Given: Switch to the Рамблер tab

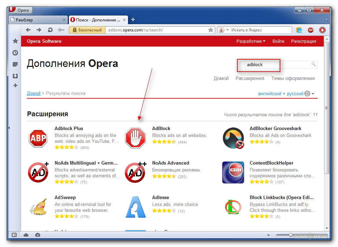Looking at the screenshot, I should (x=38, y=20).
